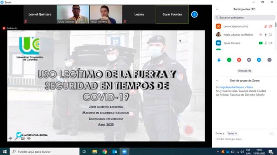Image resolution: width=277 pixels, height=155 pixels.
Task: Click the green 'yes' checkmark reaction icon
Action: (229, 60)
